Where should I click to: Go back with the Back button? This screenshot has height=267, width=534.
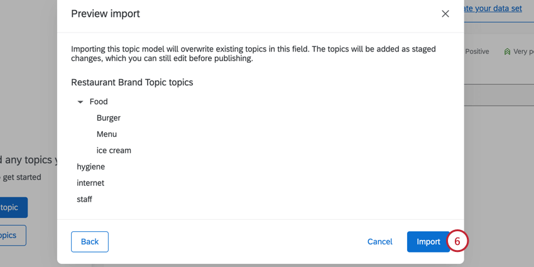coord(90,242)
